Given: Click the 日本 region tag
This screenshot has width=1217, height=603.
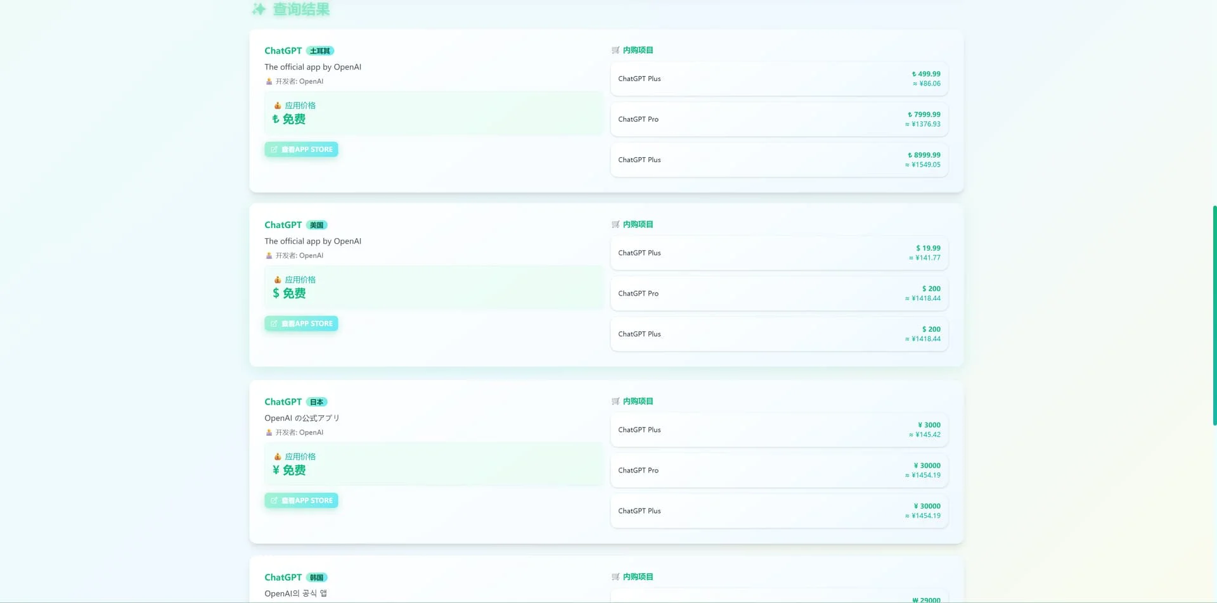Looking at the screenshot, I should [x=317, y=402].
